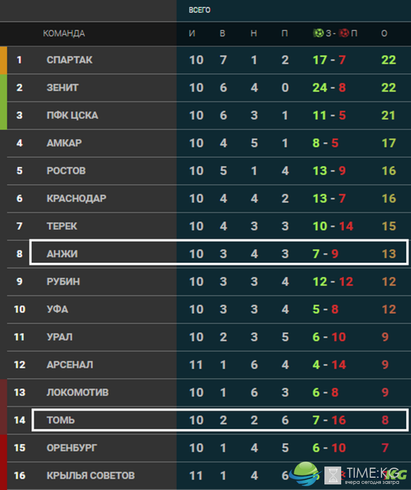This screenshot has width=411, height=490.
Task: Click the green goals-scored ball icon
Action: click(x=318, y=33)
